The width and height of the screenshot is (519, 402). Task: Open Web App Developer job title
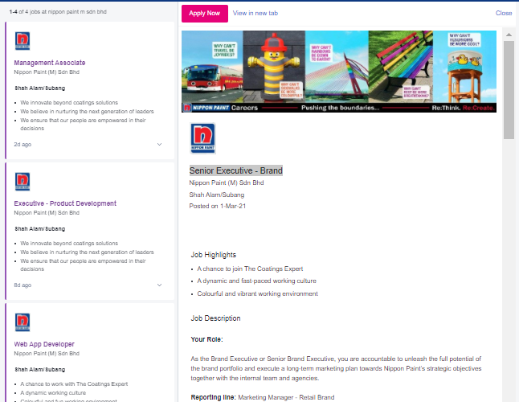[x=44, y=344]
